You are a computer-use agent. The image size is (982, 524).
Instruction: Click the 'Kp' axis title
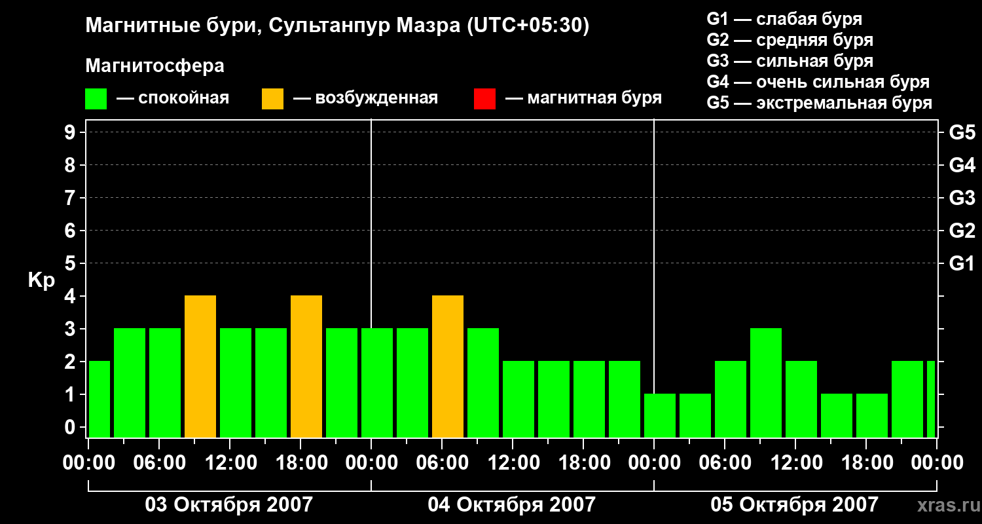click(41, 280)
